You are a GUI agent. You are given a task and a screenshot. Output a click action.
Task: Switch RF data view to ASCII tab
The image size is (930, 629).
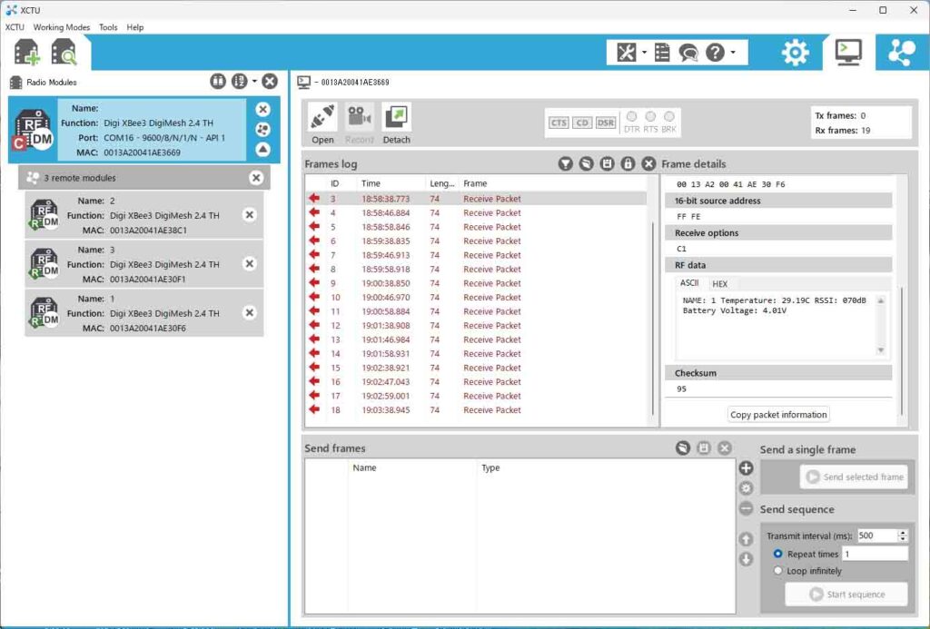tap(689, 283)
